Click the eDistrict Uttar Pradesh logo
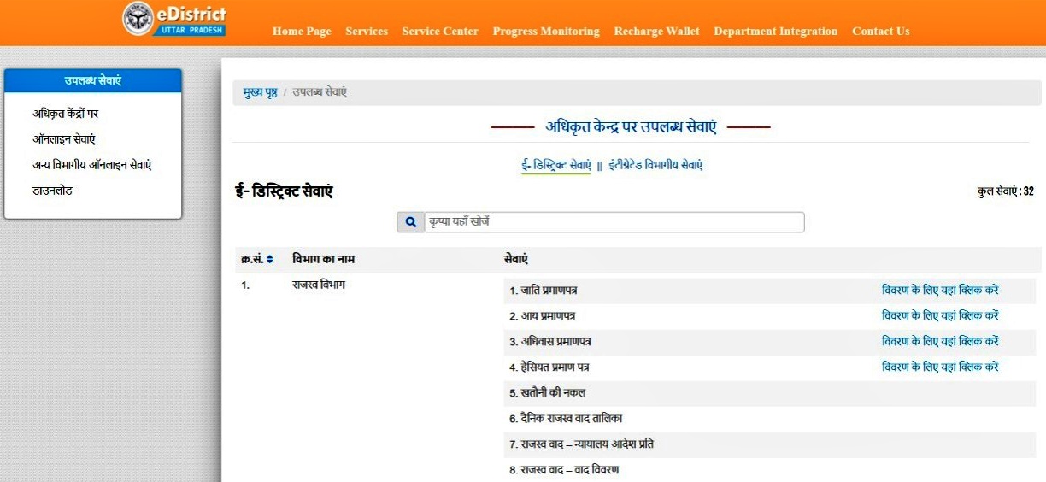 click(x=174, y=20)
